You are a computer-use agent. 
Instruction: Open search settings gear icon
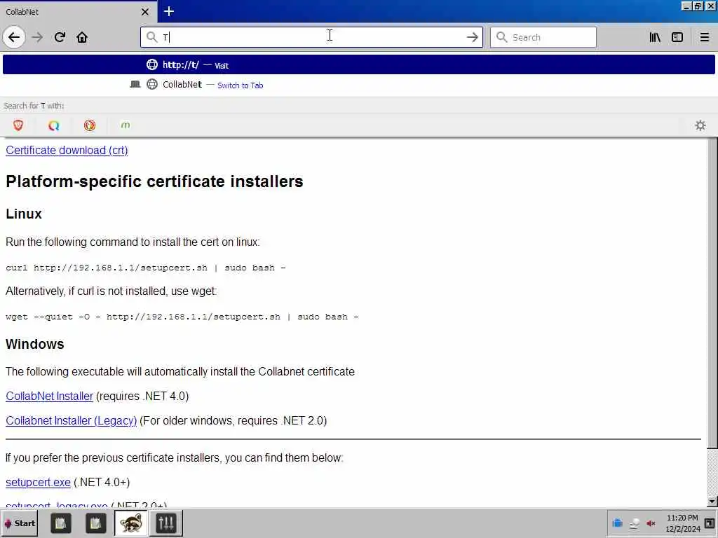point(700,125)
